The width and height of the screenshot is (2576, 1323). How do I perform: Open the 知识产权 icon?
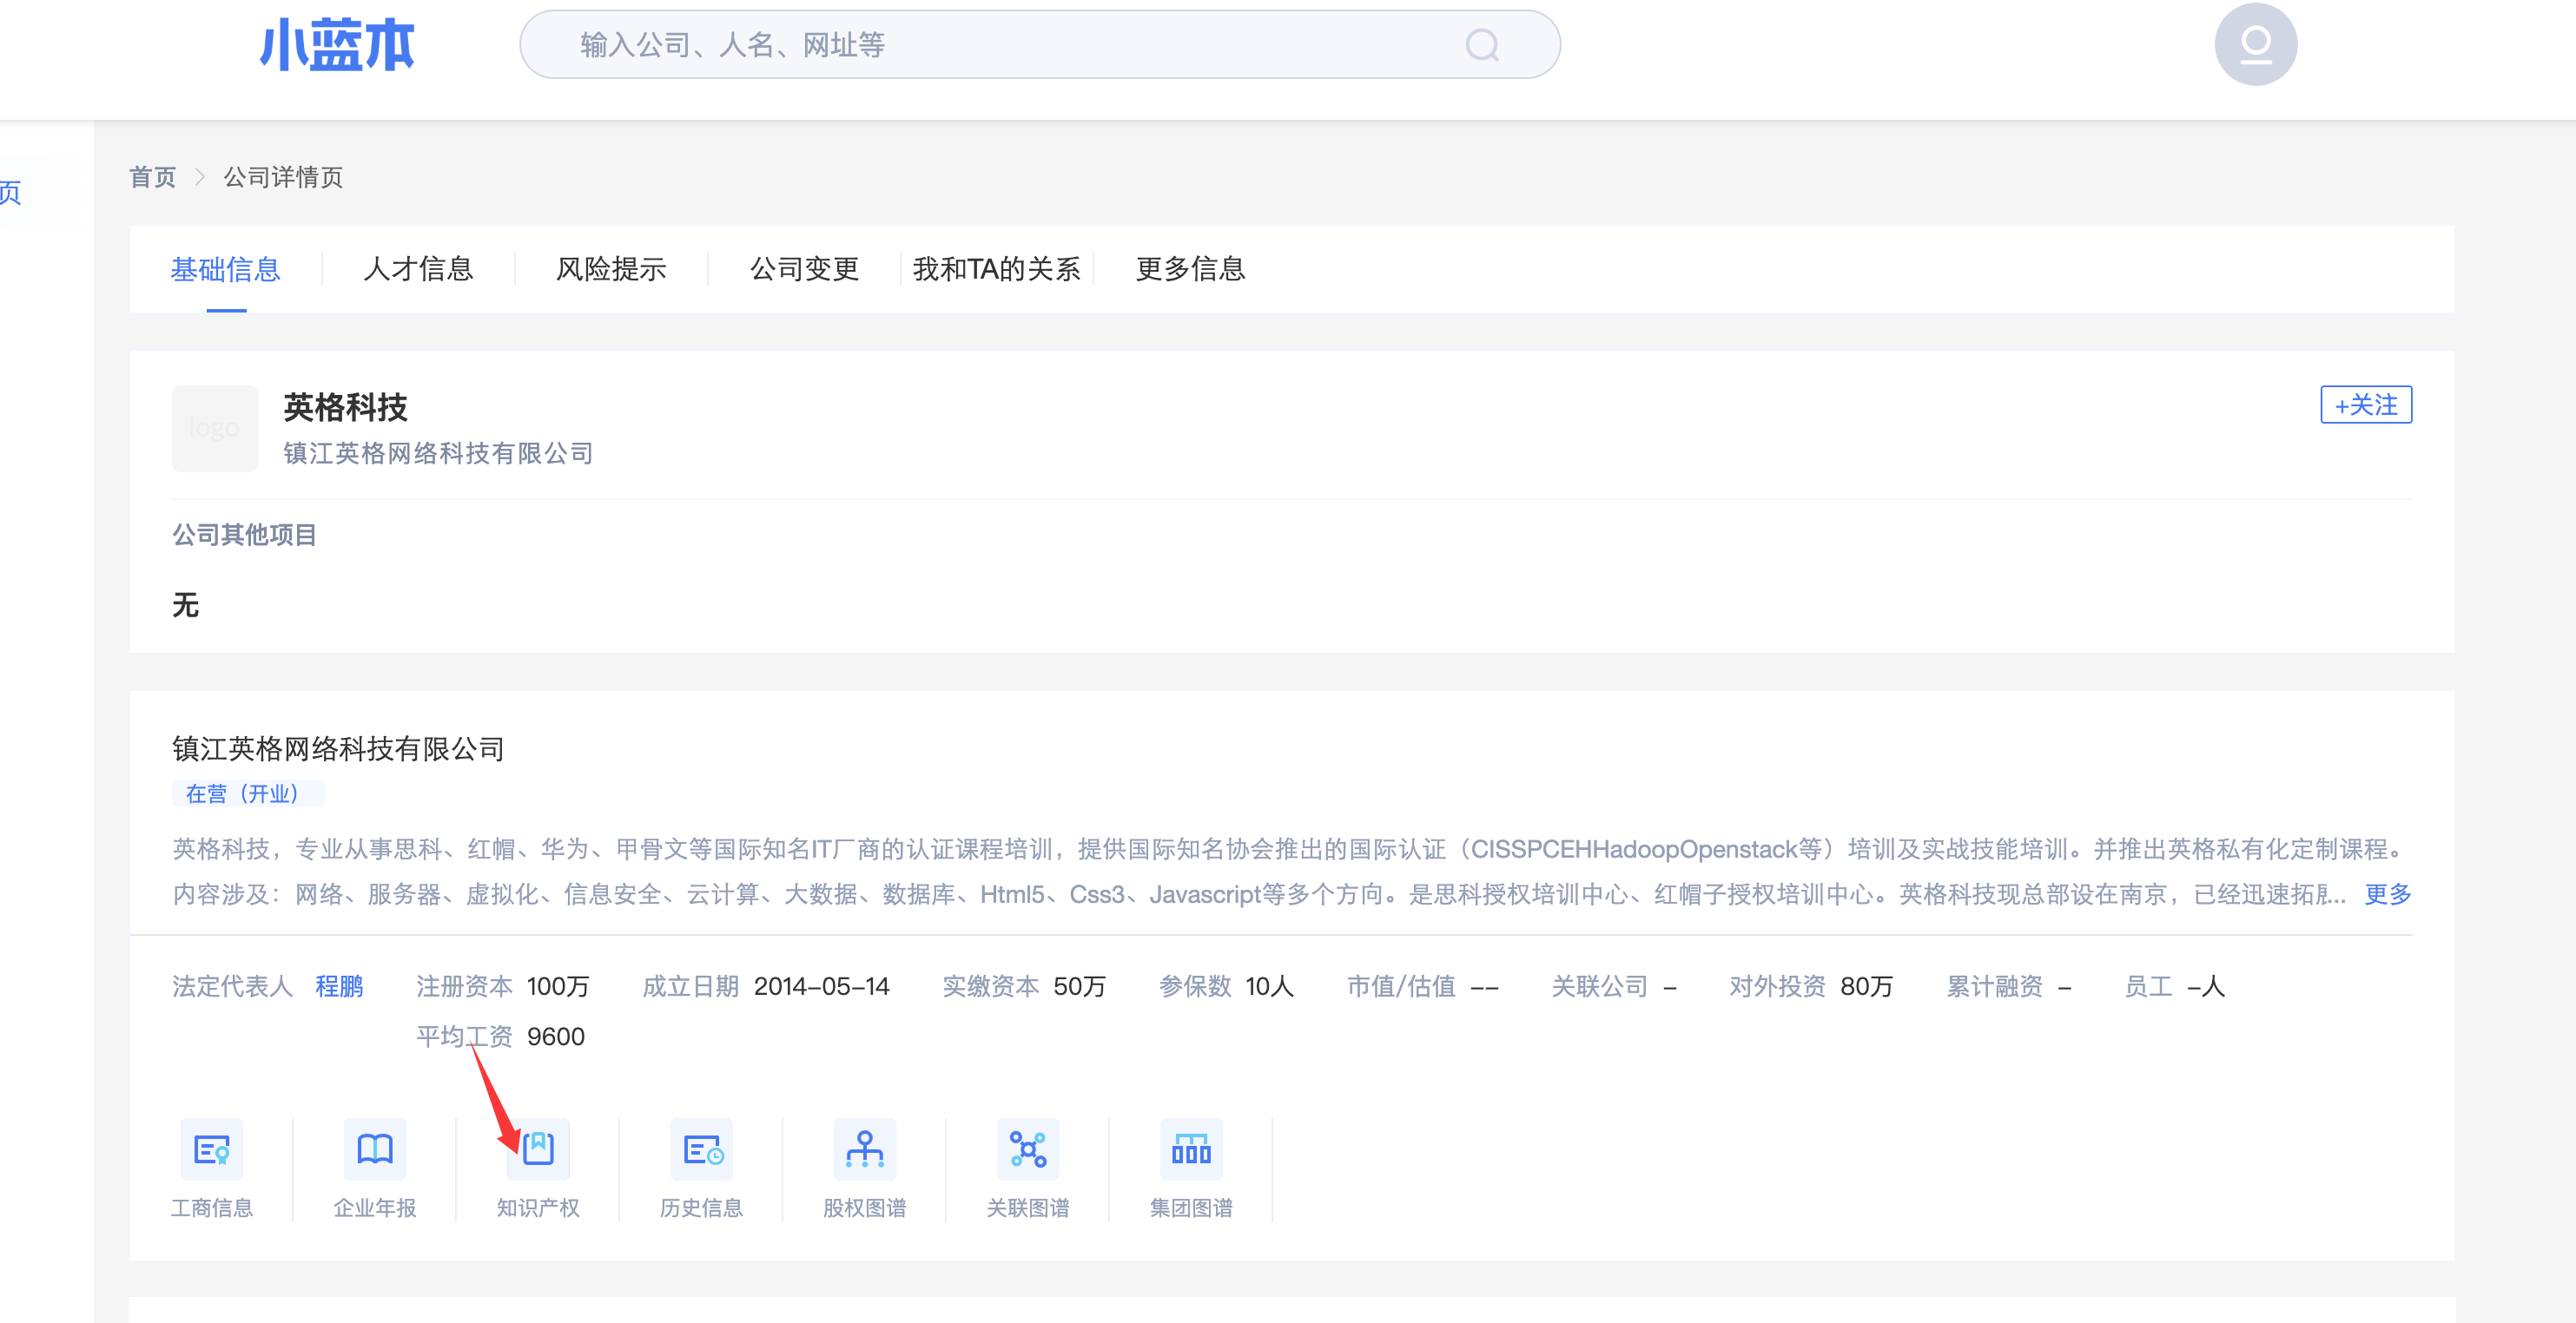(x=538, y=1149)
